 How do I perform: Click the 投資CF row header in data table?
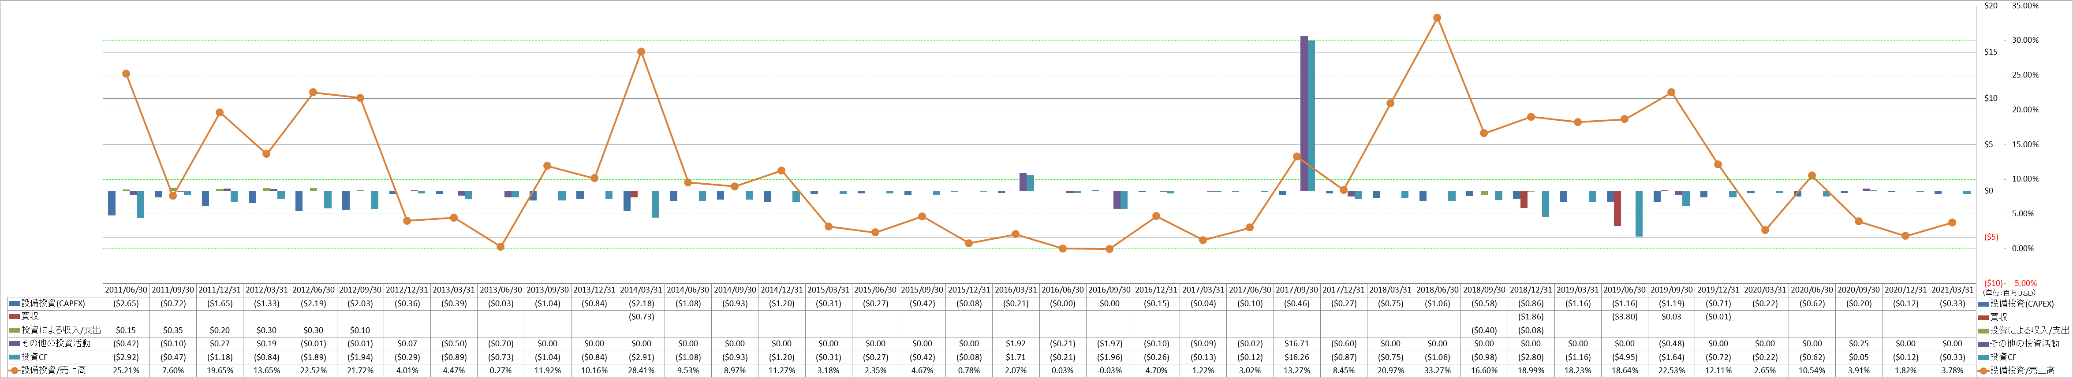(x=54, y=357)
